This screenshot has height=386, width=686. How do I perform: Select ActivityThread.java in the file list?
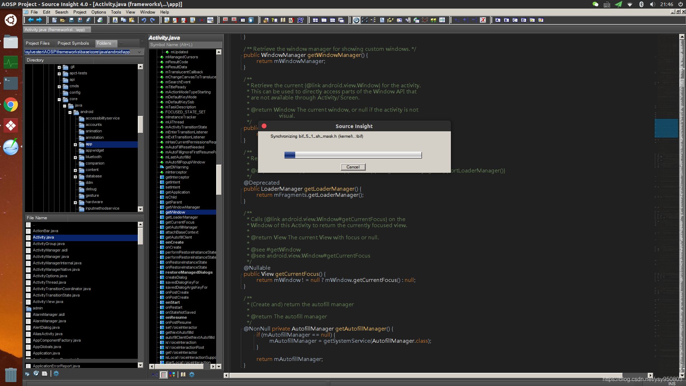click(49, 282)
